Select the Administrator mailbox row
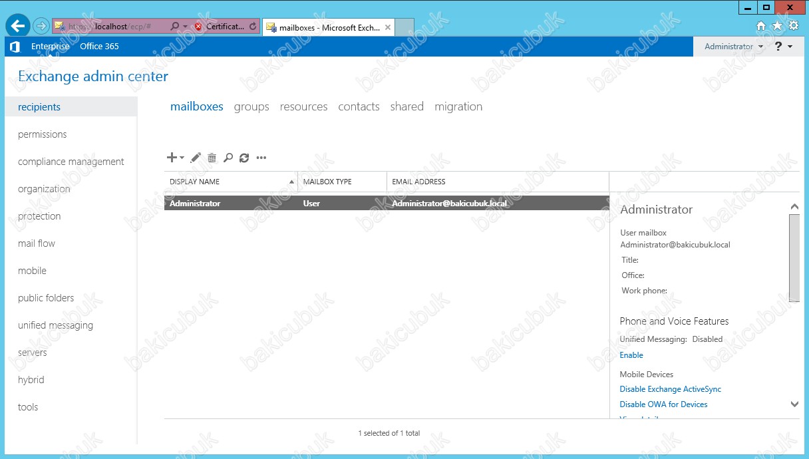The width and height of the screenshot is (809, 459). pos(387,203)
